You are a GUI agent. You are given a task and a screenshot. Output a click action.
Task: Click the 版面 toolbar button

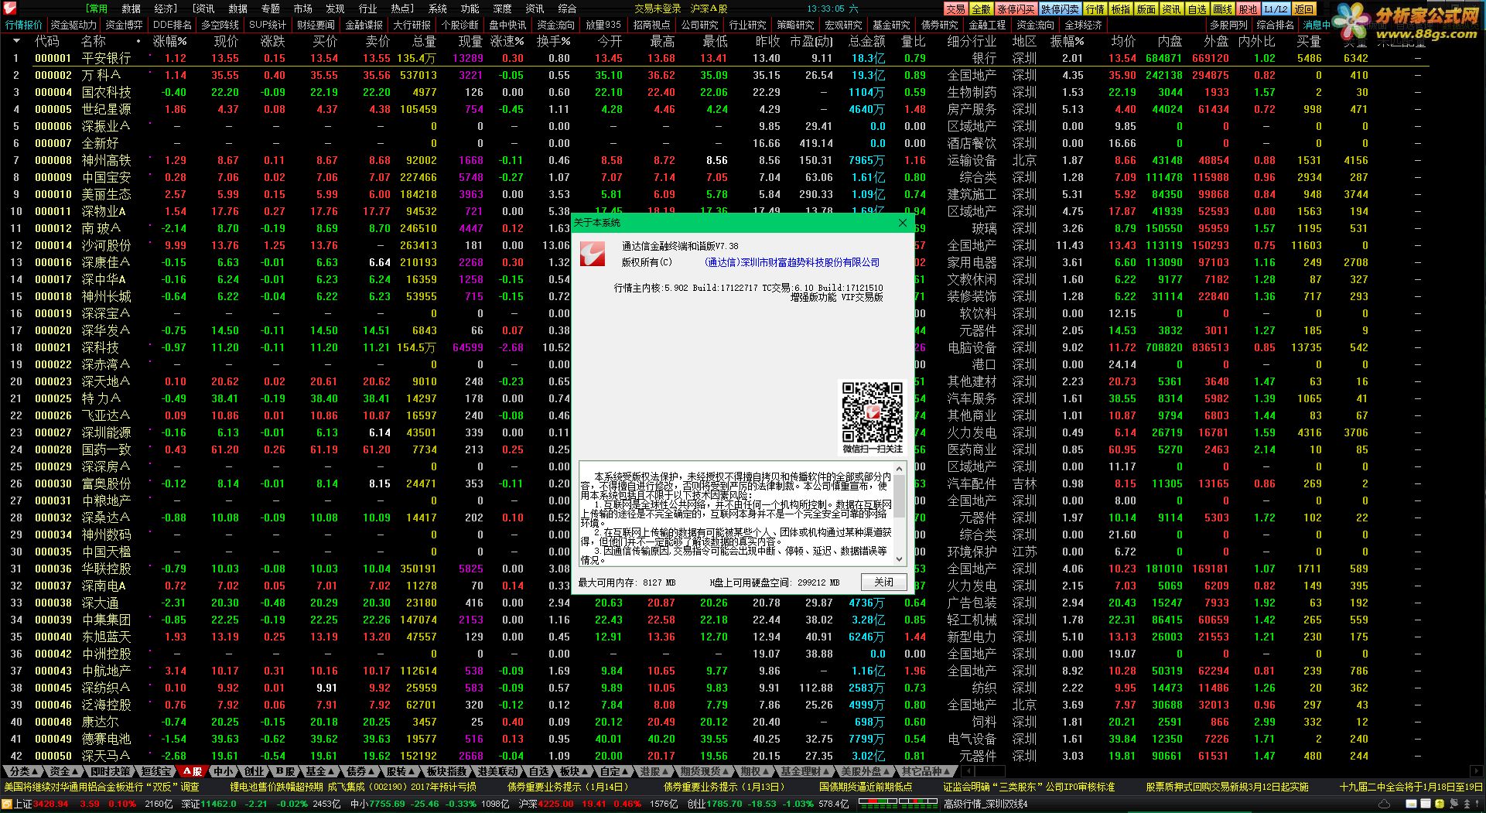tap(1146, 9)
